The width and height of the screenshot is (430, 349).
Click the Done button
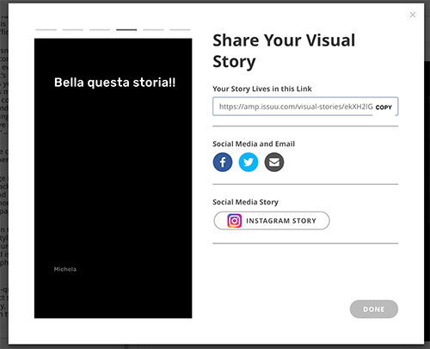(374, 309)
